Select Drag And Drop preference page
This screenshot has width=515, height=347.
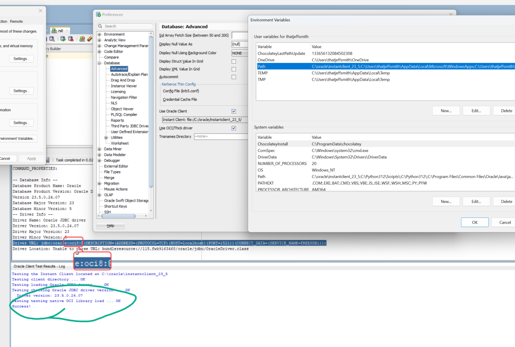point(123,80)
